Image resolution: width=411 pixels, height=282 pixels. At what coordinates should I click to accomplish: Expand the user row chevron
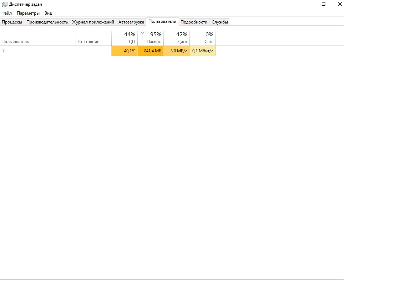point(4,51)
